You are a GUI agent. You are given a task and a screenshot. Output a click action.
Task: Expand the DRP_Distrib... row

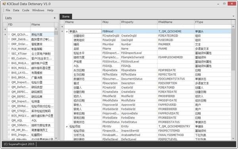point(9,39)
